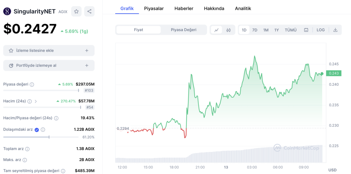Set chart range to 1M

pyautogui.click(x=266, y=30)
